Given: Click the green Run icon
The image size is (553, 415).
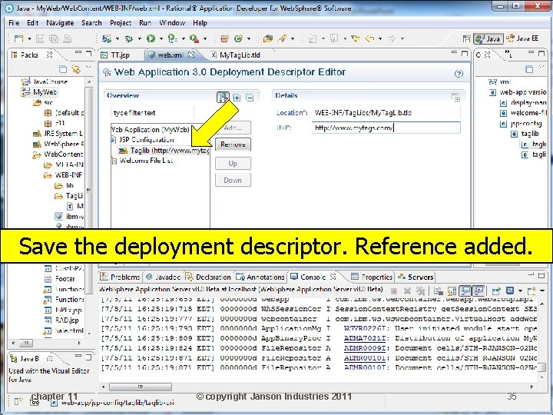Looking at the screenshot, I should 151,38.
